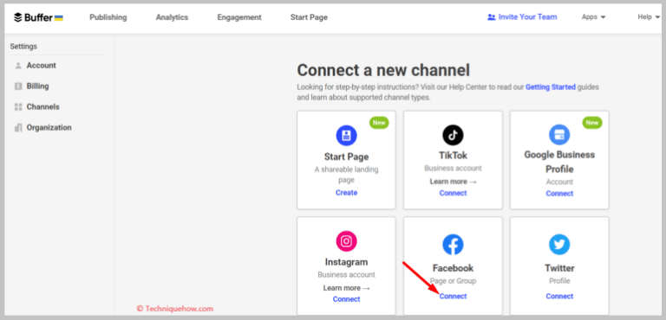Click the Billing icon in sidebar

pyautogui.click(x=18, y=86)
